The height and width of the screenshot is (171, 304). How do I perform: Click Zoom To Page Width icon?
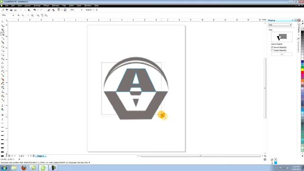tap(42, 15)
